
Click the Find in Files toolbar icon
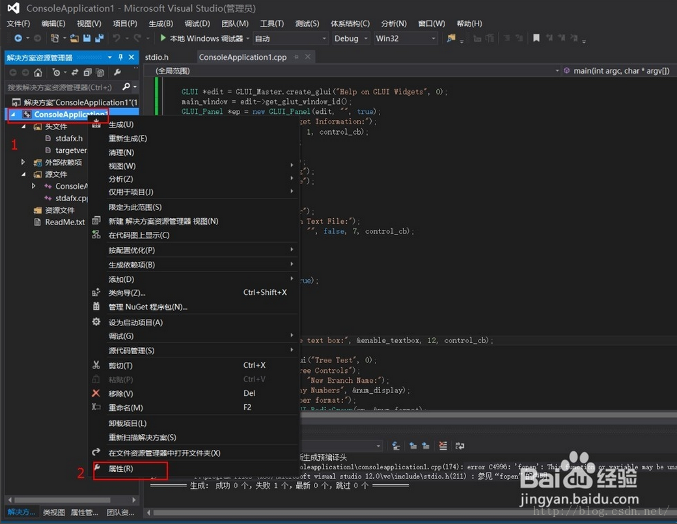(451, 38)
